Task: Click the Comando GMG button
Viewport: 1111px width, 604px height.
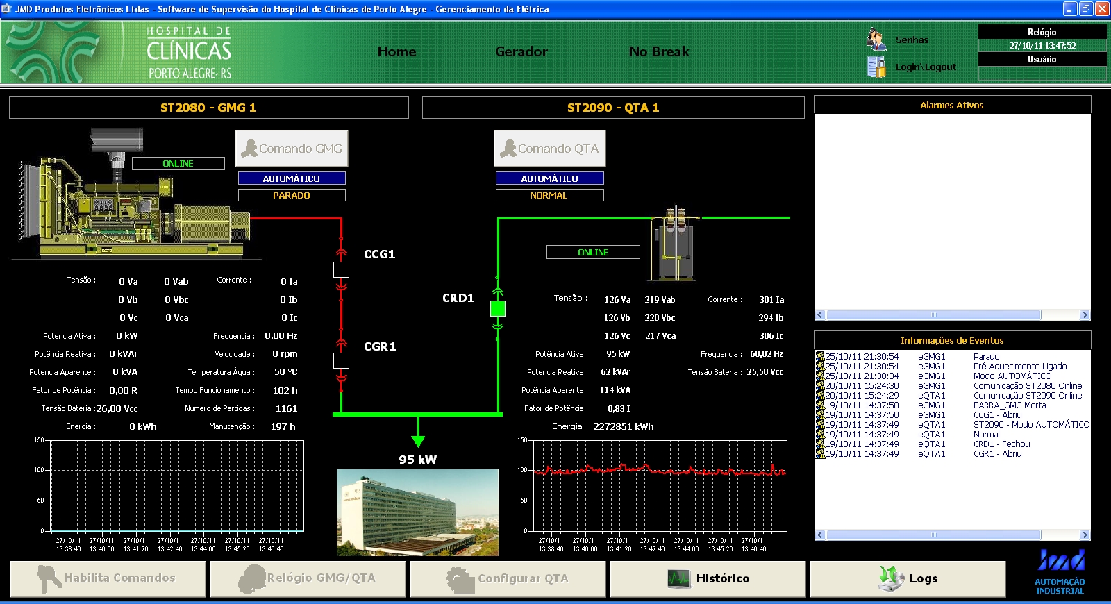Action: click(x=292, y=149)
